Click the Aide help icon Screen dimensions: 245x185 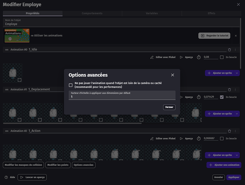[6, 178]
